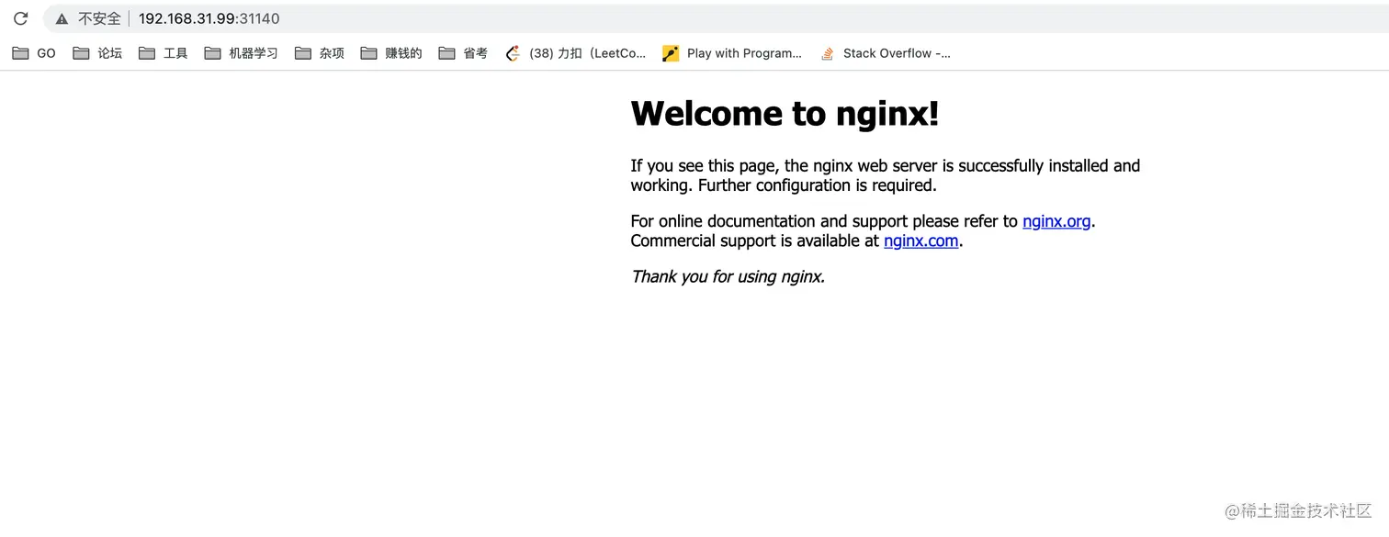Open the GO bookmarks folder
This screenshot has width=1389, height=537.
pyautogui.click(x=34, y=53)
